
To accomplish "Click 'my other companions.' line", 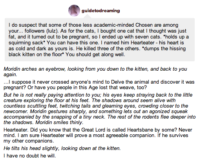I will [x=29, y=141].
